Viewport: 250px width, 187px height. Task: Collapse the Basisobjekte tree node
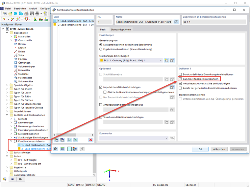tap(7, 33)
